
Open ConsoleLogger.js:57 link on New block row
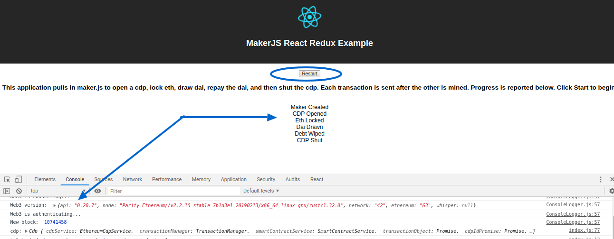click(x=573, y=222)
